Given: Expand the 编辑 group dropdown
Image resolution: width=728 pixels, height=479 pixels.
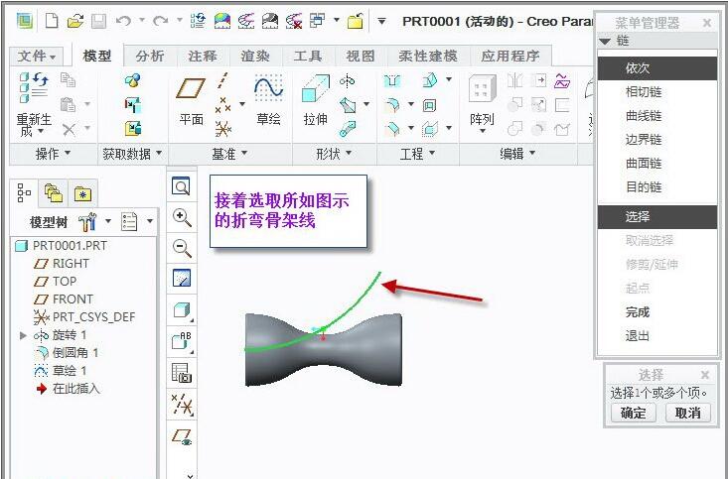Looking at the screenshot, I should pos(517,154).
